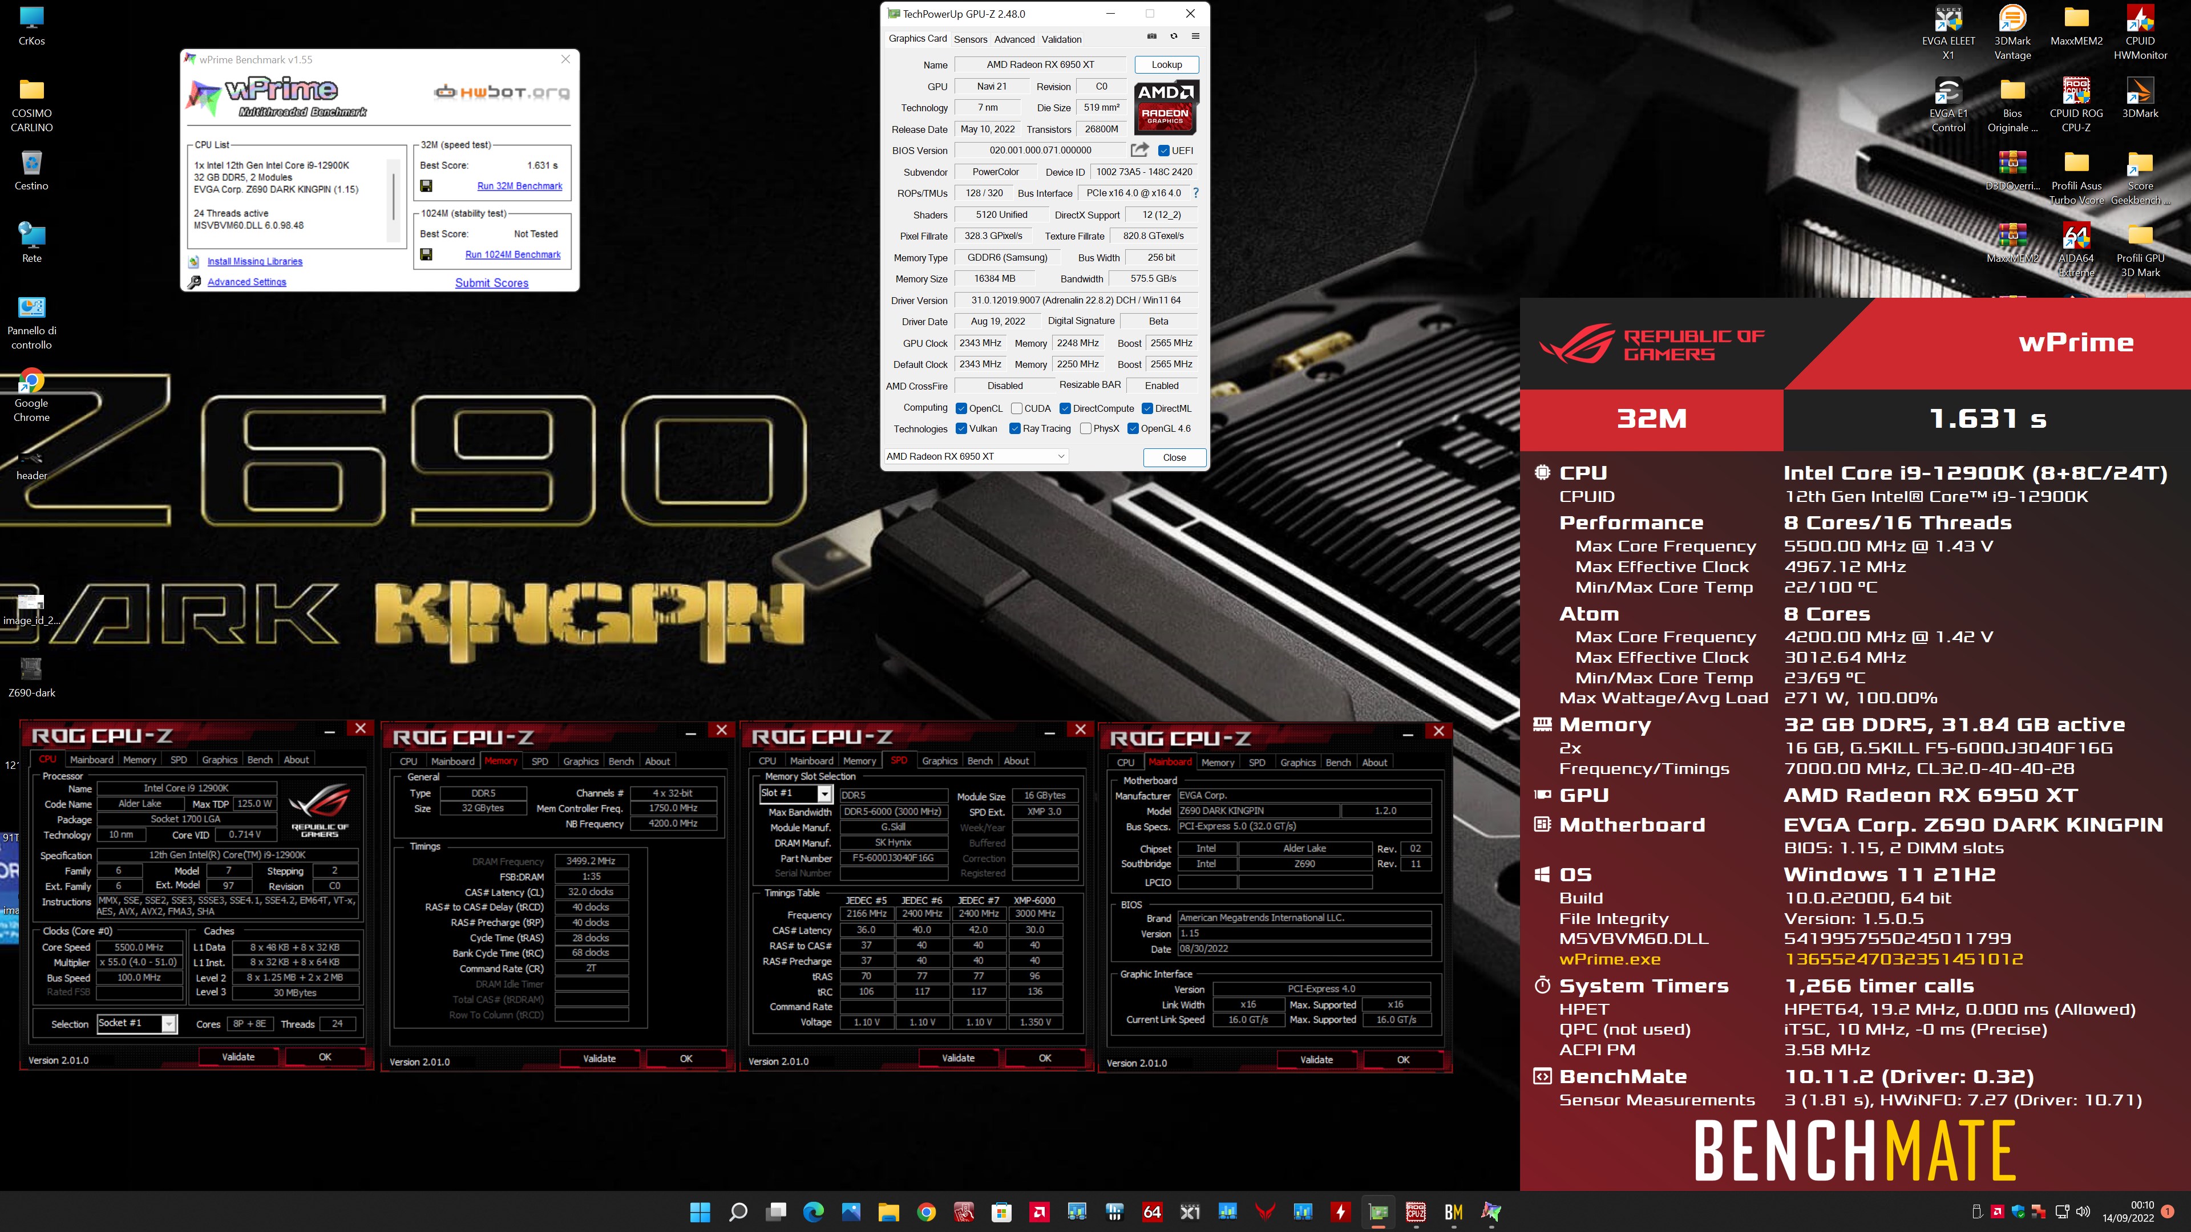Click BenchMate BM icon in taskbar
2191x1232 pixels.
(x=1454, y=1211)
